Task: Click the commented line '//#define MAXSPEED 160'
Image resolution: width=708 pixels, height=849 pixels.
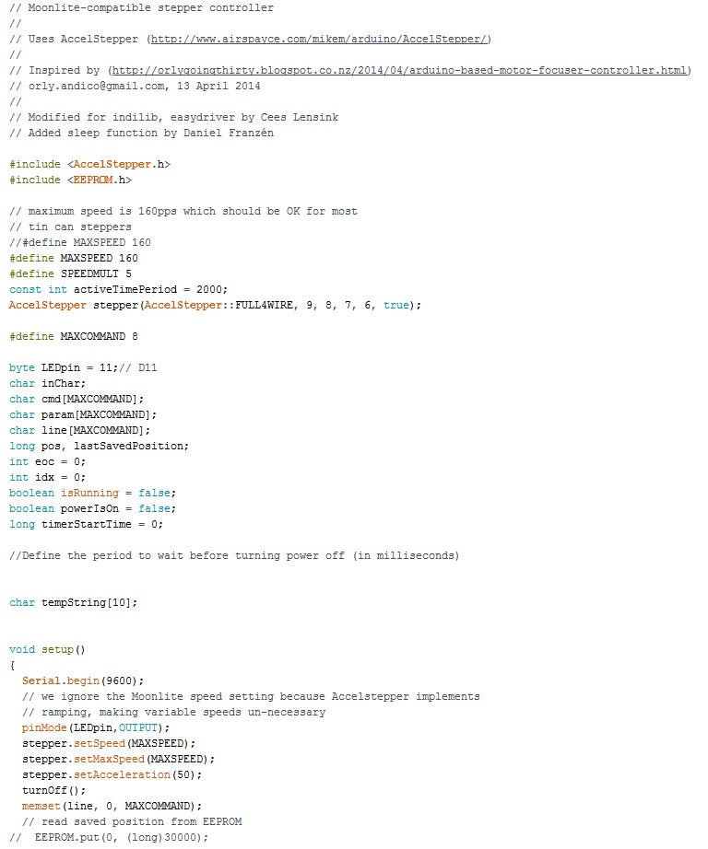Action: [80, 243]
